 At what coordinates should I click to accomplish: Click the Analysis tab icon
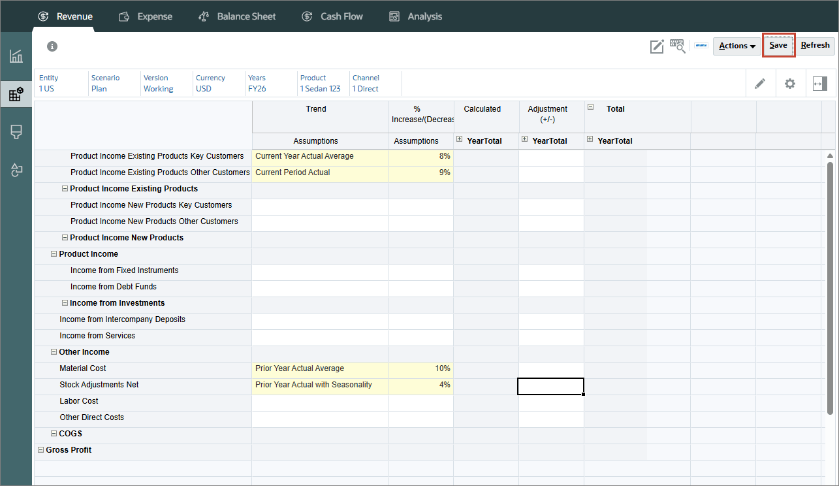pos(394,16)
